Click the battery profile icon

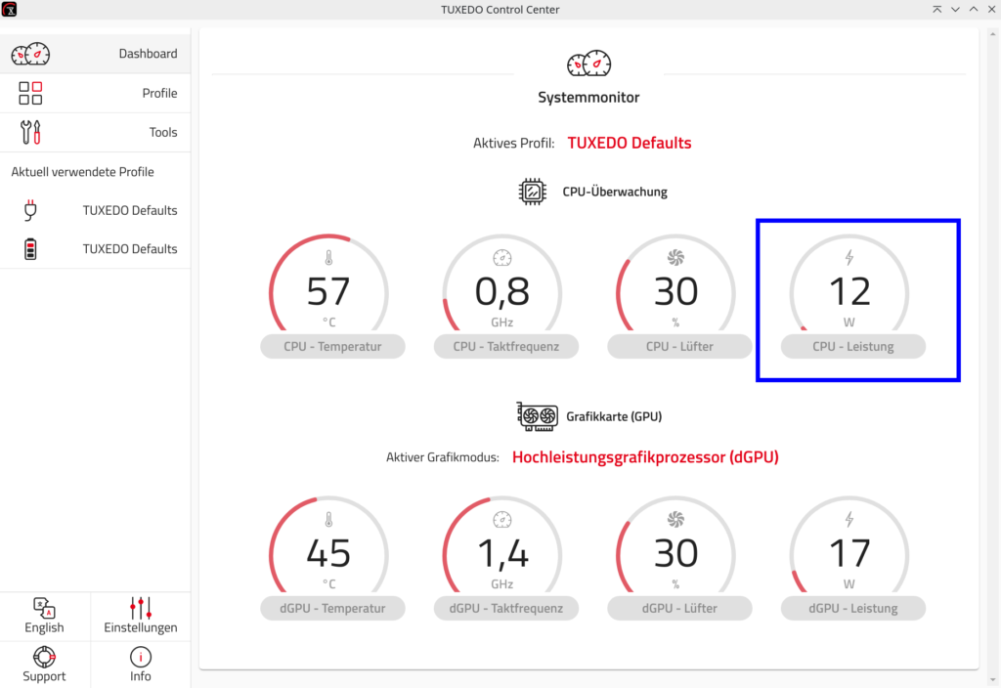30,249
